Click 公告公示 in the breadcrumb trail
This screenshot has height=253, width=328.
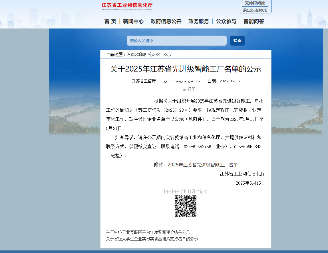(x=163, y=54)
